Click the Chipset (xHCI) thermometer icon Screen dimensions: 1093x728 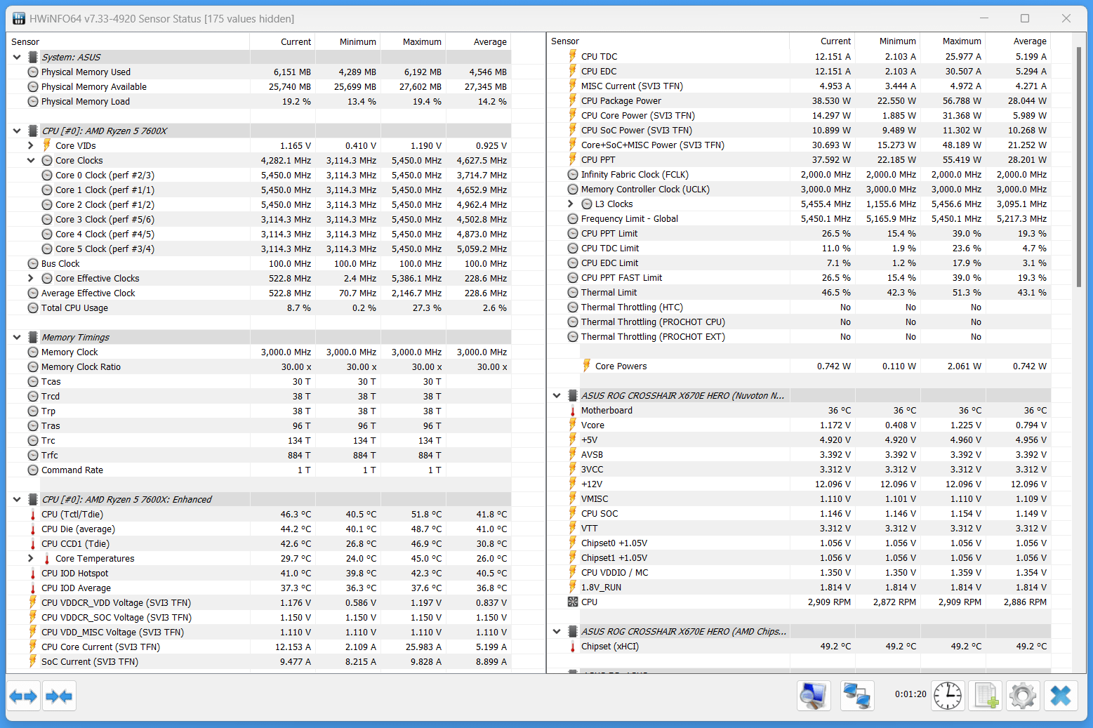(573, 647)
